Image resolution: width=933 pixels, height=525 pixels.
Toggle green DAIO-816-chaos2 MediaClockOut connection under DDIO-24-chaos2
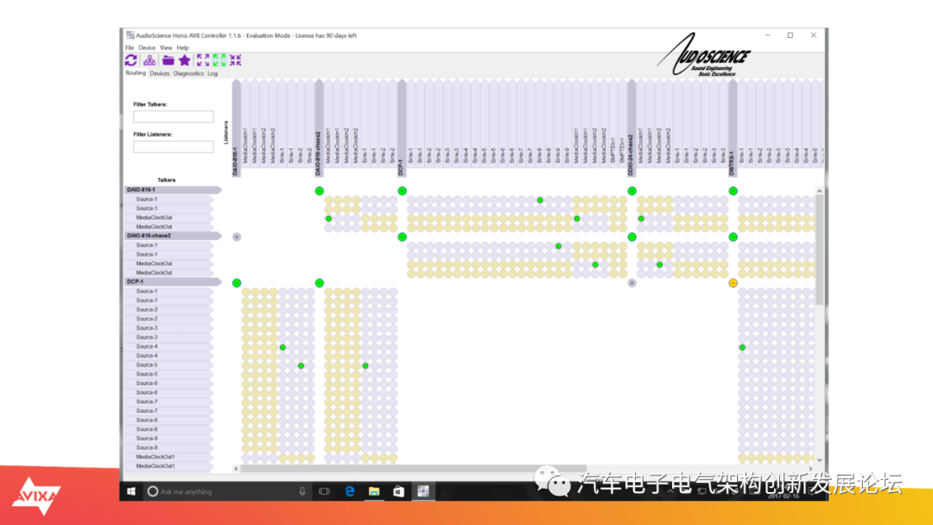659,264
